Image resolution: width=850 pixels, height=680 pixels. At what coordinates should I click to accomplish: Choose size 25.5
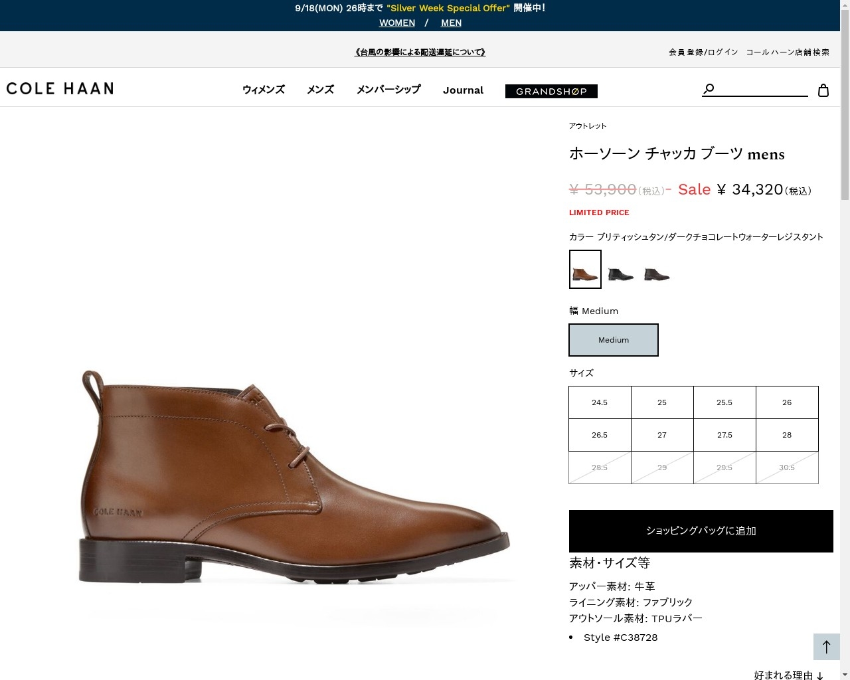[724, 402]
